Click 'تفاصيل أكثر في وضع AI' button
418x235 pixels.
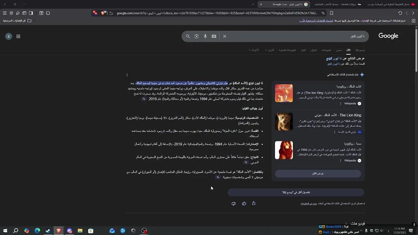click(296, 192)
